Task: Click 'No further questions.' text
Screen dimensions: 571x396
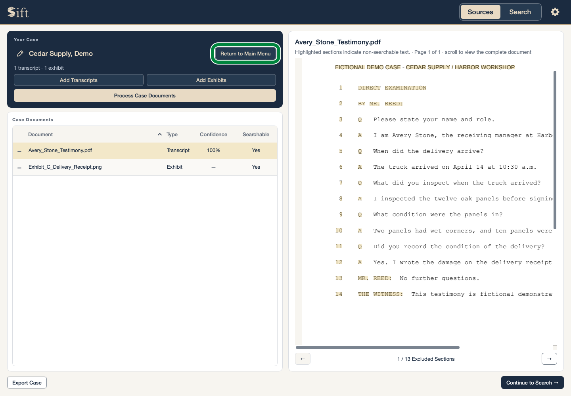Action: pos(439,278)
